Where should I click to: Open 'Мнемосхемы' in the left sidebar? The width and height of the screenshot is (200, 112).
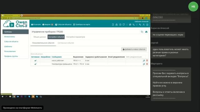click(10, 37)
